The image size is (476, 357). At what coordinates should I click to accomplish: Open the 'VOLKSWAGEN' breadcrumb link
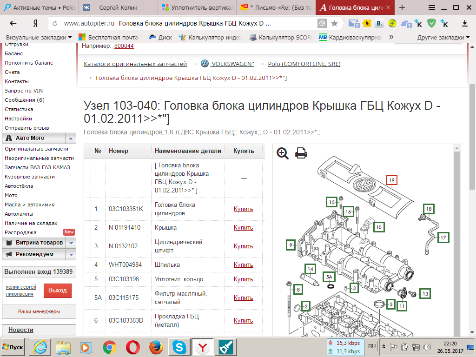232,64
